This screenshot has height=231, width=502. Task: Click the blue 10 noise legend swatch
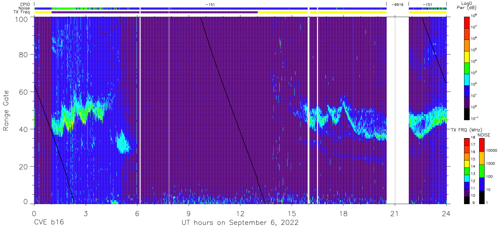[482, 183]
